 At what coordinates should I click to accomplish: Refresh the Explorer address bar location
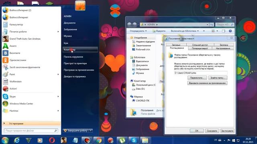click(212, 24)
